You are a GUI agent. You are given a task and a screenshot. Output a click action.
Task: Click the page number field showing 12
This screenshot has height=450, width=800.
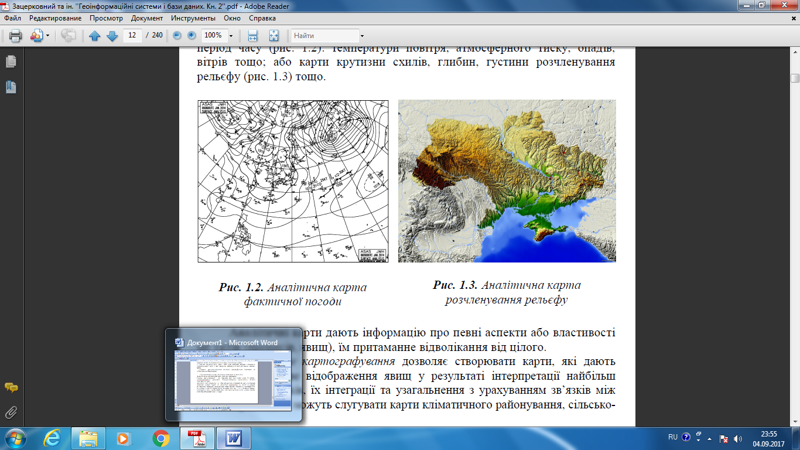point(132,36)
